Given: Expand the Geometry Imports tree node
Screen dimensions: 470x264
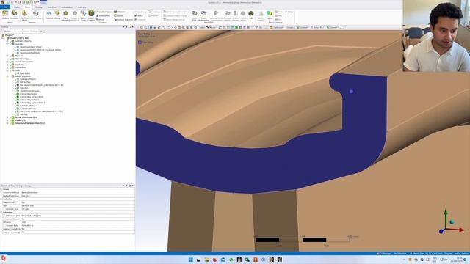Looking at the screenshot, I should pyautogui.click(x=7, y=41).
